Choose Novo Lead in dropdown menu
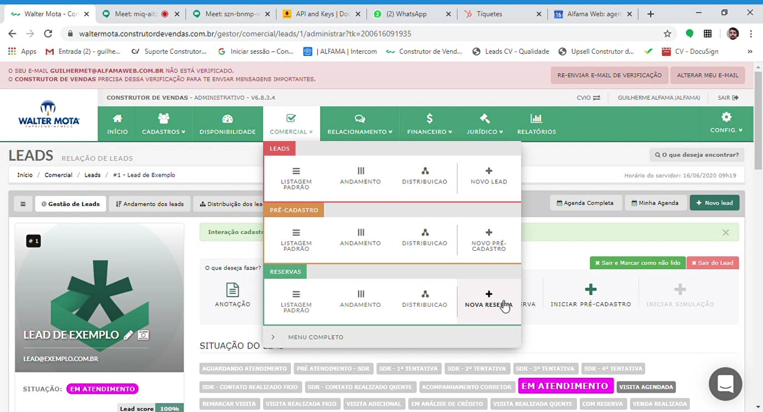 [x=489, y=176]
